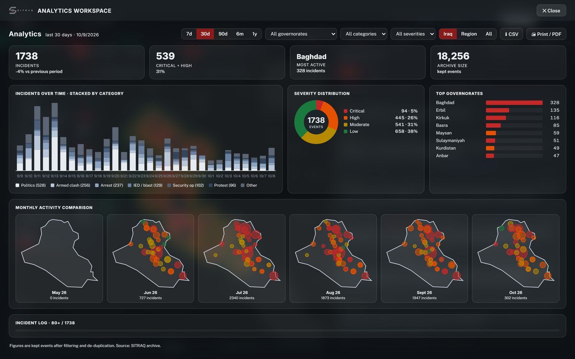
Task: Open the All categories dropdown
Action: (x=363, y=34)
